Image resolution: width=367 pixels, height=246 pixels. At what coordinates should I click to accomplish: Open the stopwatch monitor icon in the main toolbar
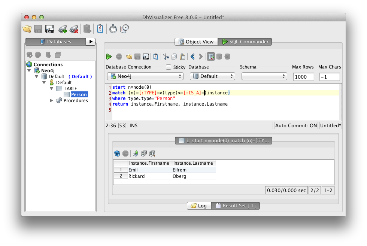[113, 29]
